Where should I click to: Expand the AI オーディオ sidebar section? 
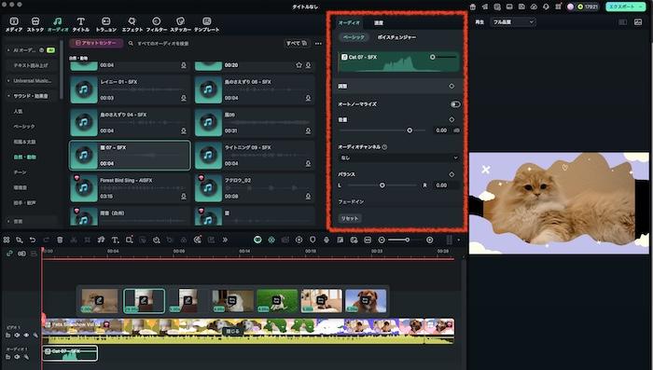(8, 50)
